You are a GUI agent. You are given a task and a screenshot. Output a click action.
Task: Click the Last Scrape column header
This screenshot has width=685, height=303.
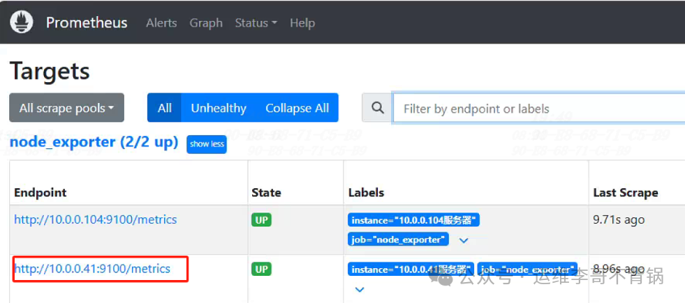(x=625, y=193)
